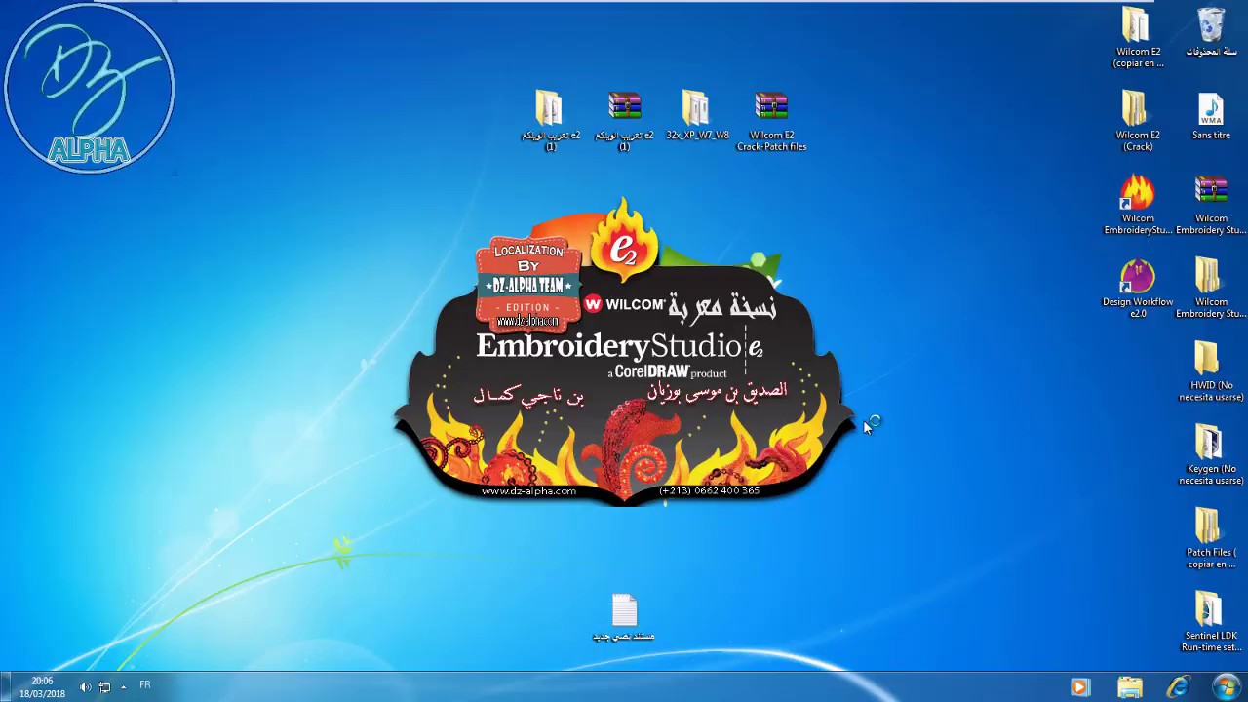Select the Sans titre WMA file
The height and width of the screenshot is (702, 1248).
(1211, 115)
